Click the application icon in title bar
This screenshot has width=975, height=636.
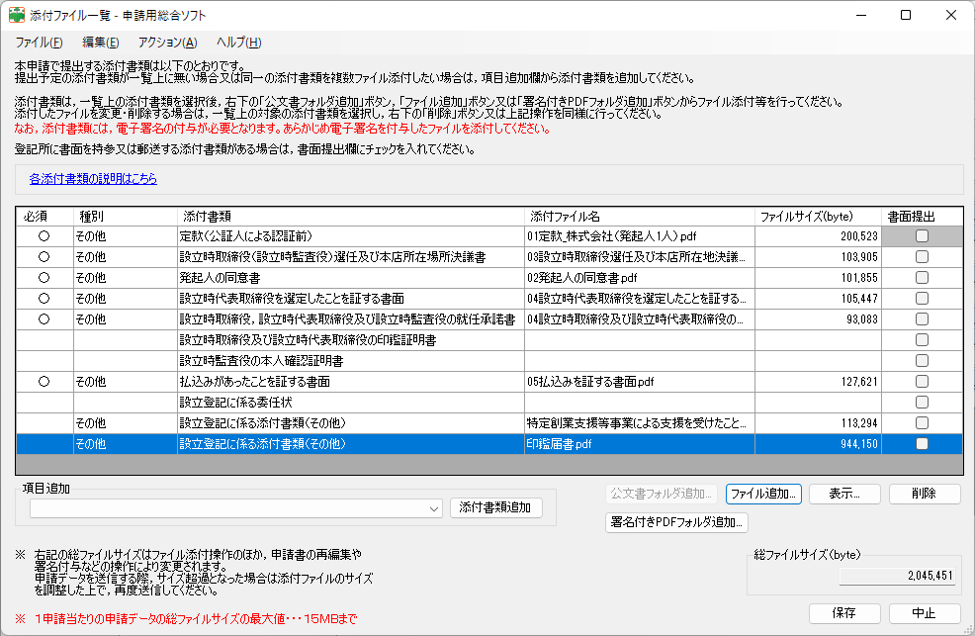[x=18, y=15]
